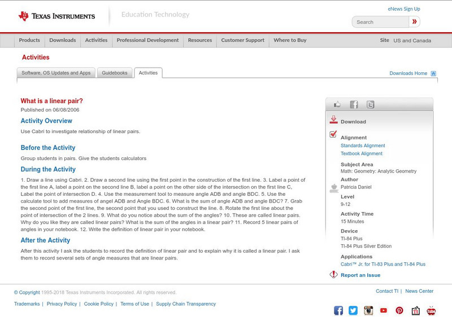Open the Textbook Alignment link

362,153
